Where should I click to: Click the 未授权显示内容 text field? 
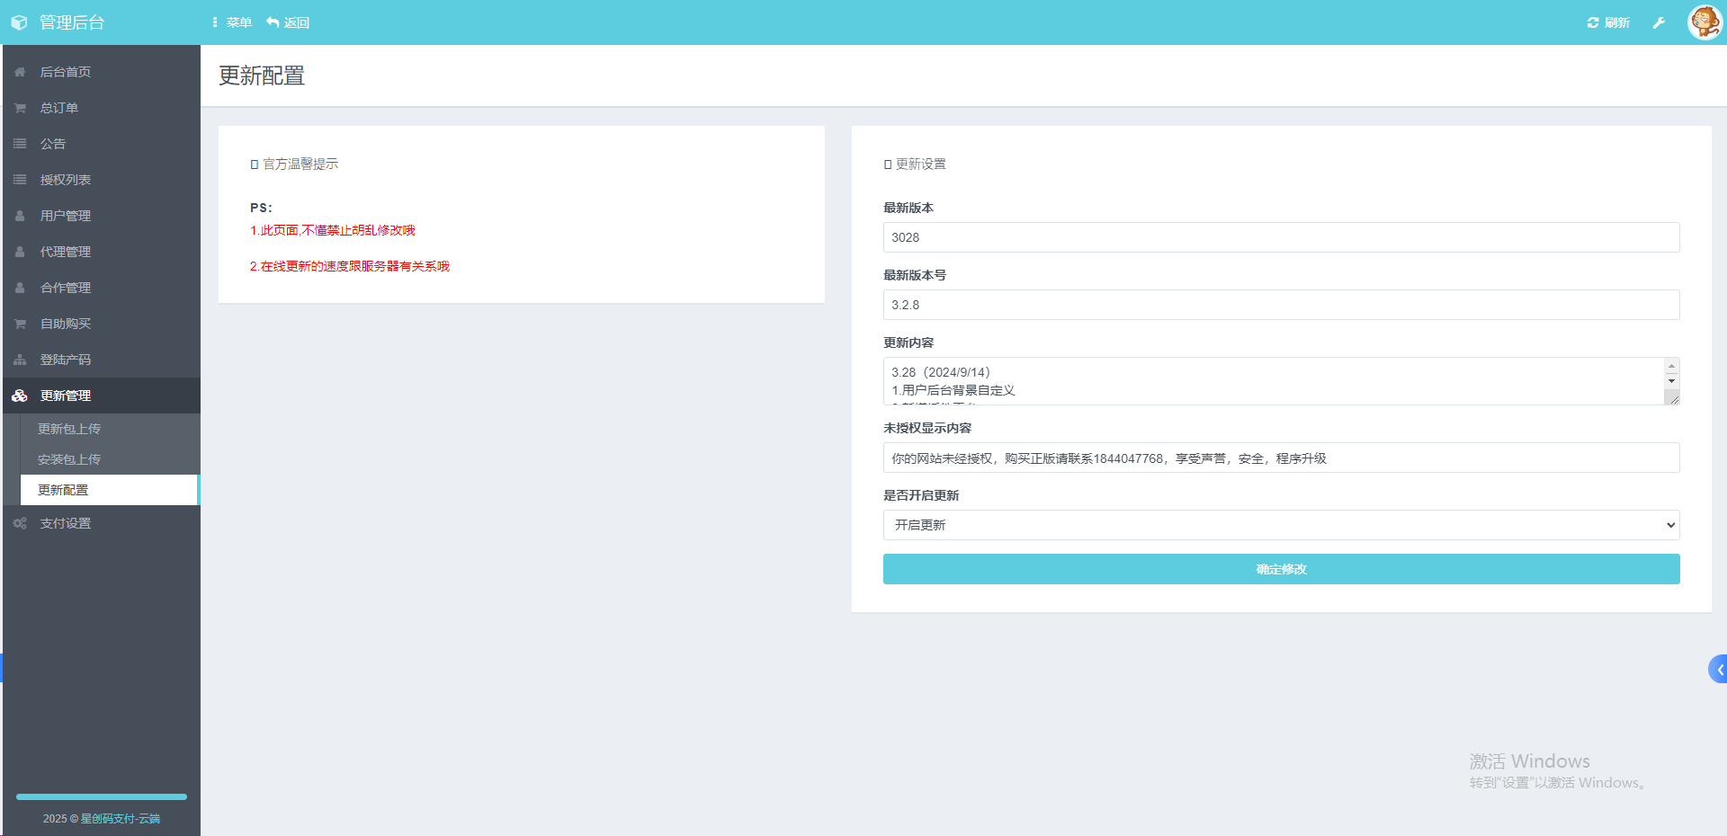(1281, 458)
